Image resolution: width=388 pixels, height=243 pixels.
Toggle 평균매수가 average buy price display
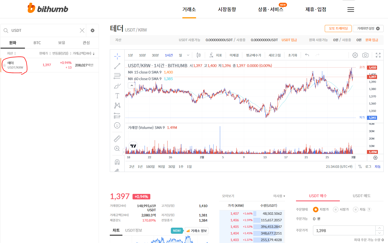click(x=254, y=55)
